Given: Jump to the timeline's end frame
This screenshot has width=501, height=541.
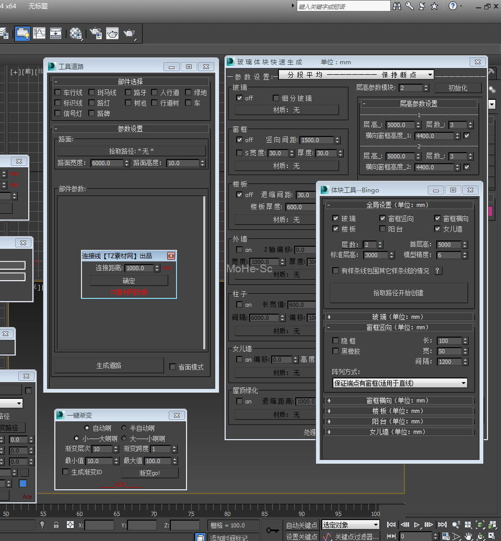Looking at the screenshot, I should [442, 525].
